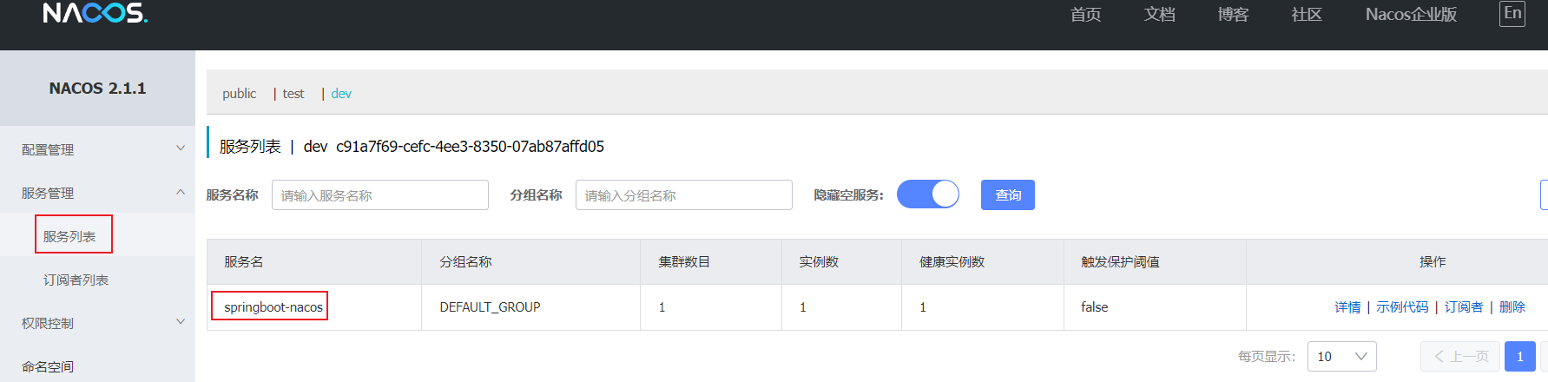Expand the 配置管理 menu chevron
1548x382 pixels.
point(181,148)
